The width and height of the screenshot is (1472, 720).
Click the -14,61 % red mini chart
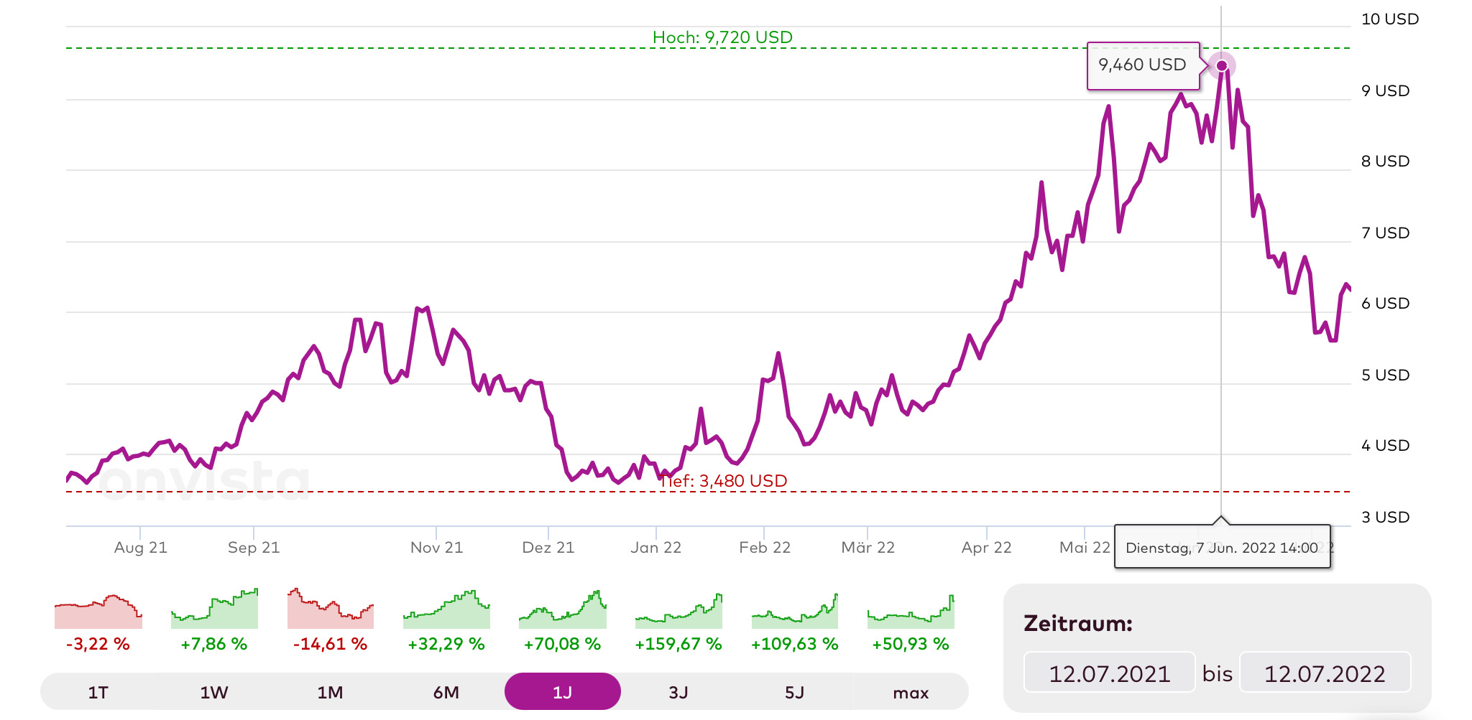click(x=330, y=610)
